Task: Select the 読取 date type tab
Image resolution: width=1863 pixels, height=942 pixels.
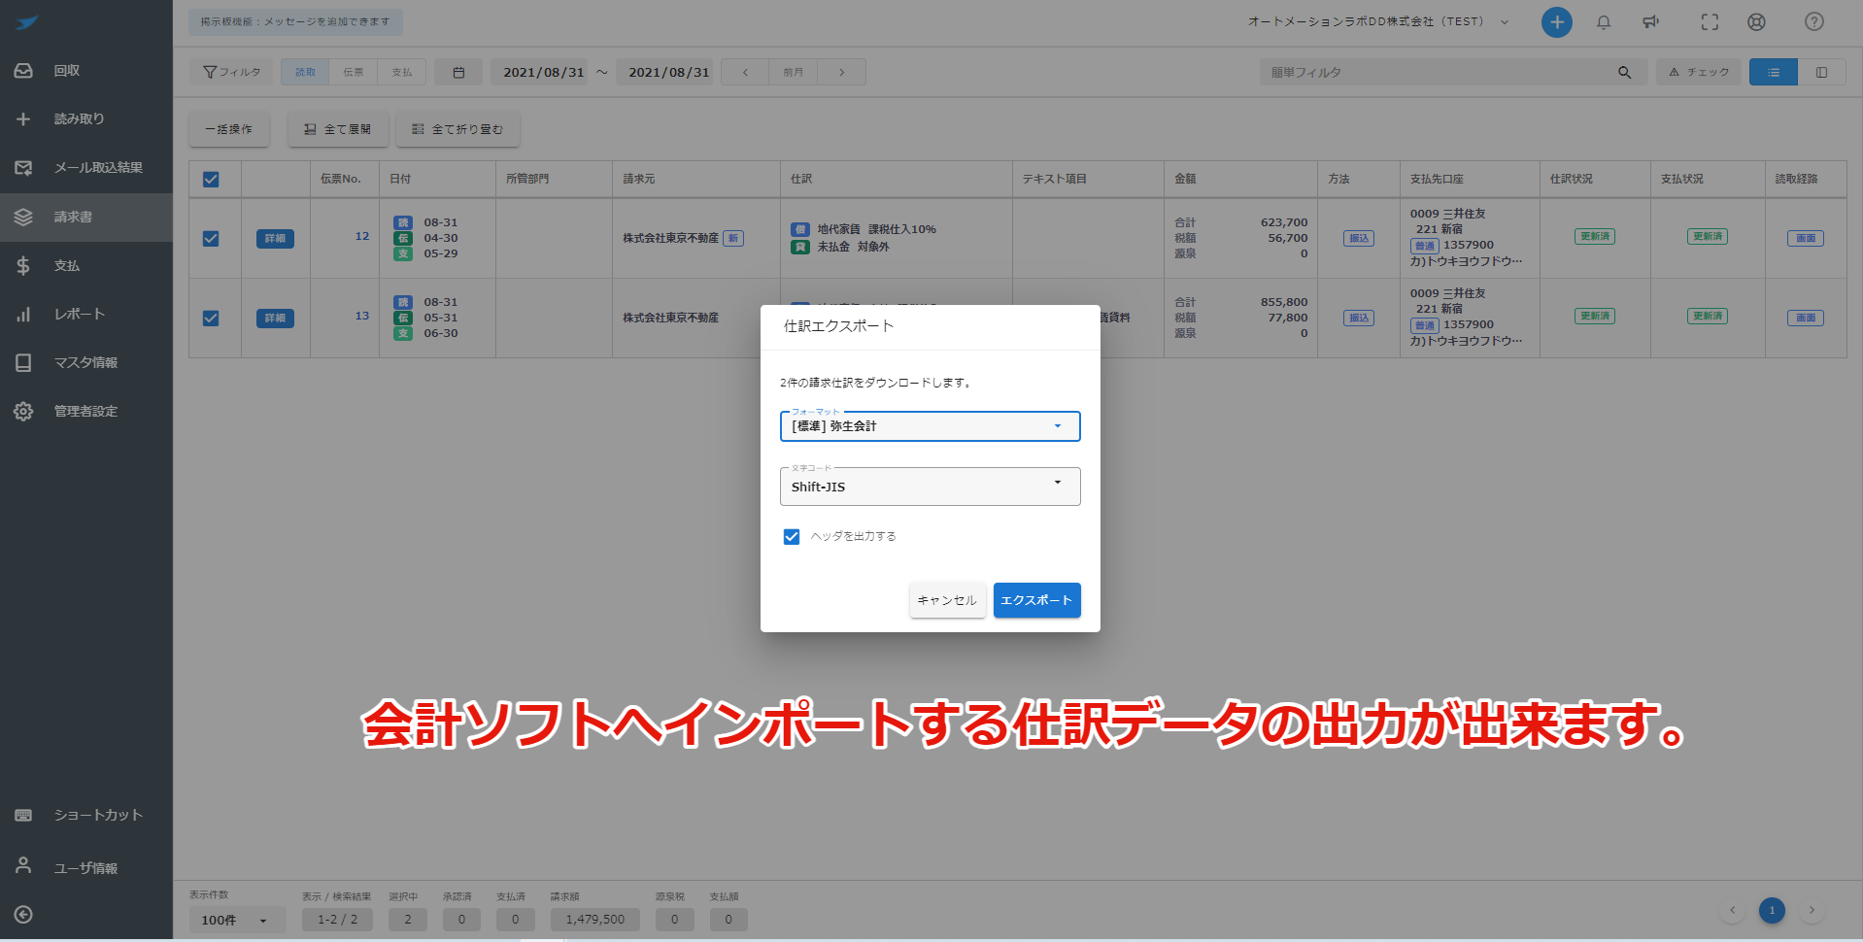Action: tap(305, 73)
